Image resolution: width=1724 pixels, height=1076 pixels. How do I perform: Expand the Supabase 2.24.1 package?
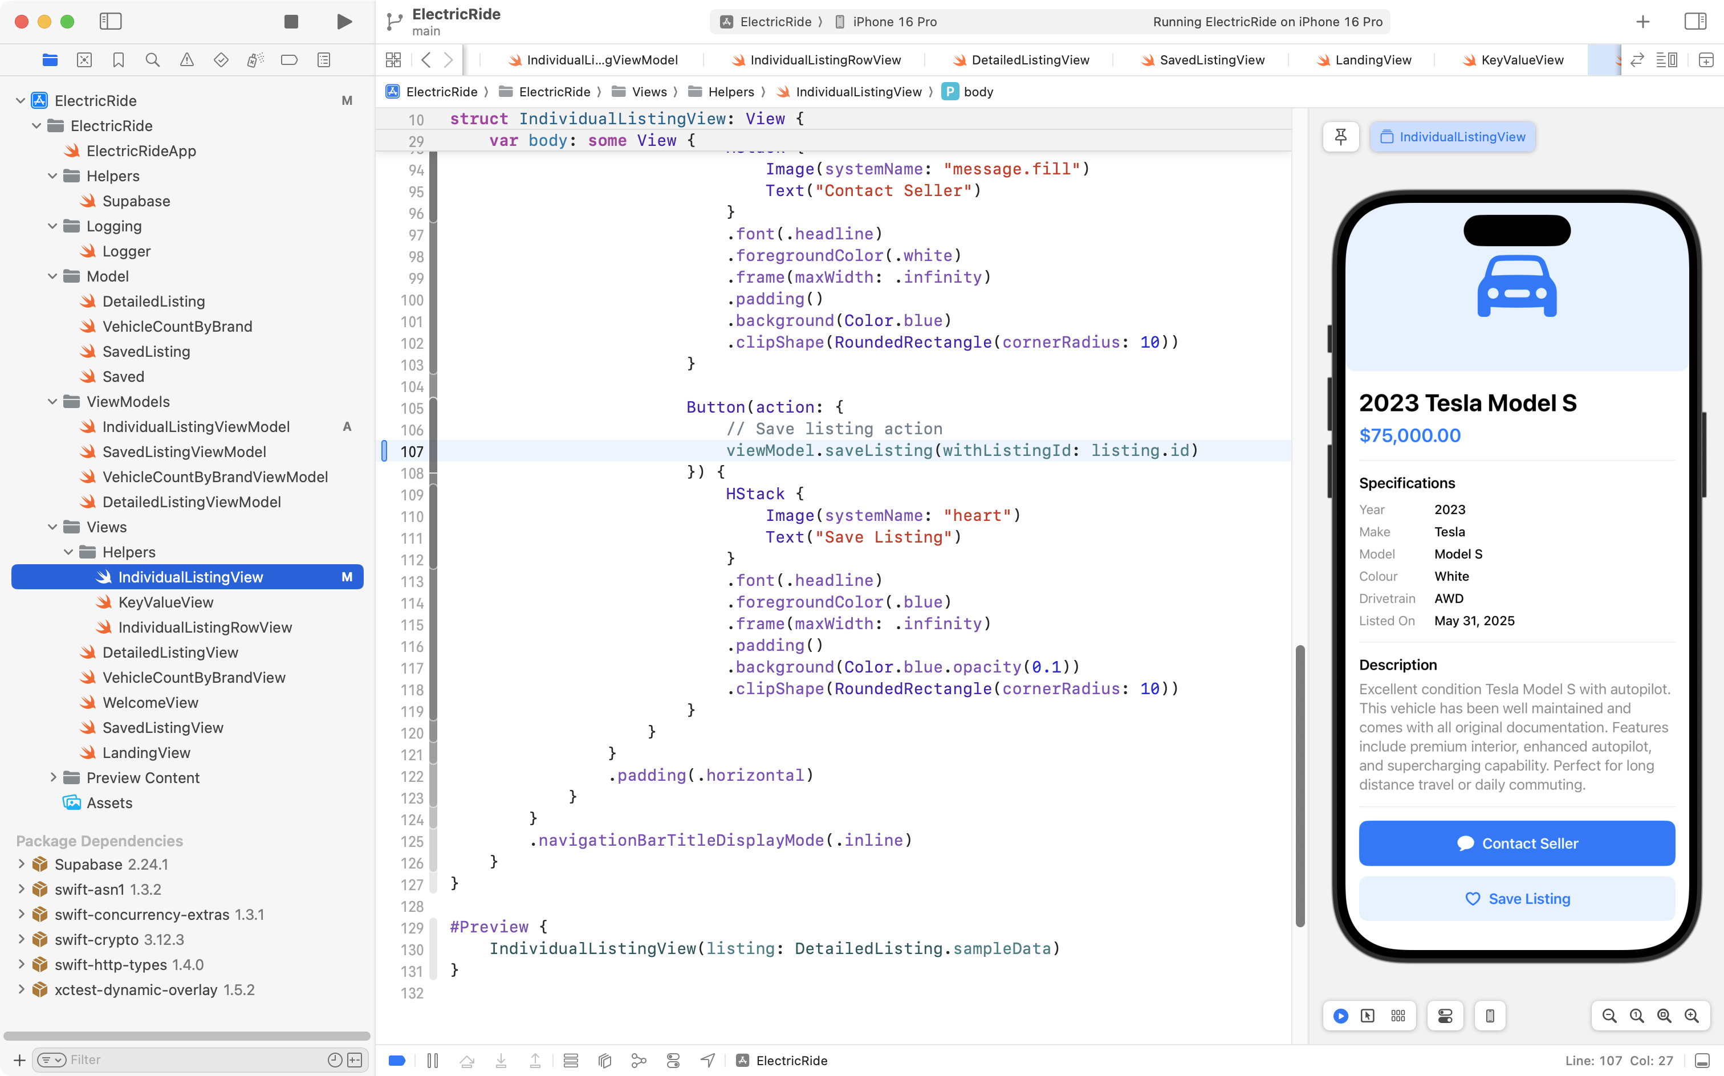(x=21, y=864)
